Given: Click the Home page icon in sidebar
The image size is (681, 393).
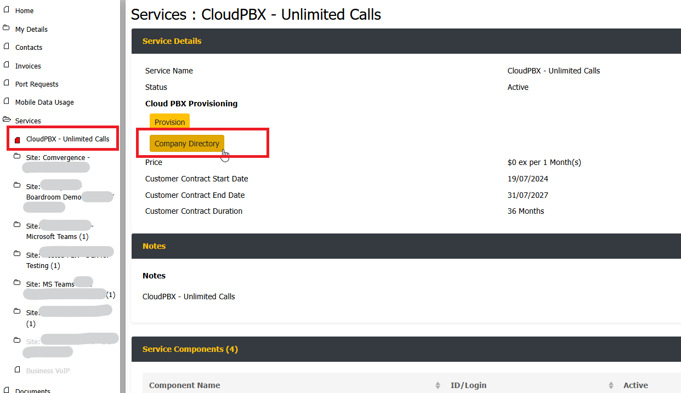Looking at the screenshot, I should (7, 10).
